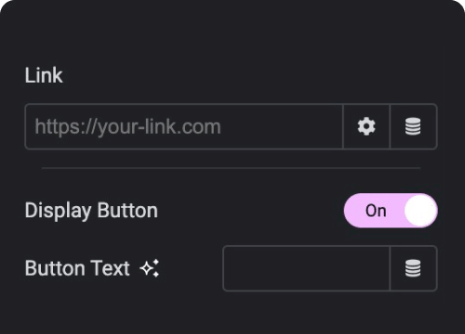Open dynamic tags for Button Text field
The width and height of the screenshot is (465, 334).
point(413,268)
